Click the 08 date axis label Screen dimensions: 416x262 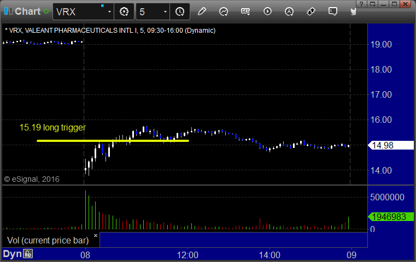[85, 255]
